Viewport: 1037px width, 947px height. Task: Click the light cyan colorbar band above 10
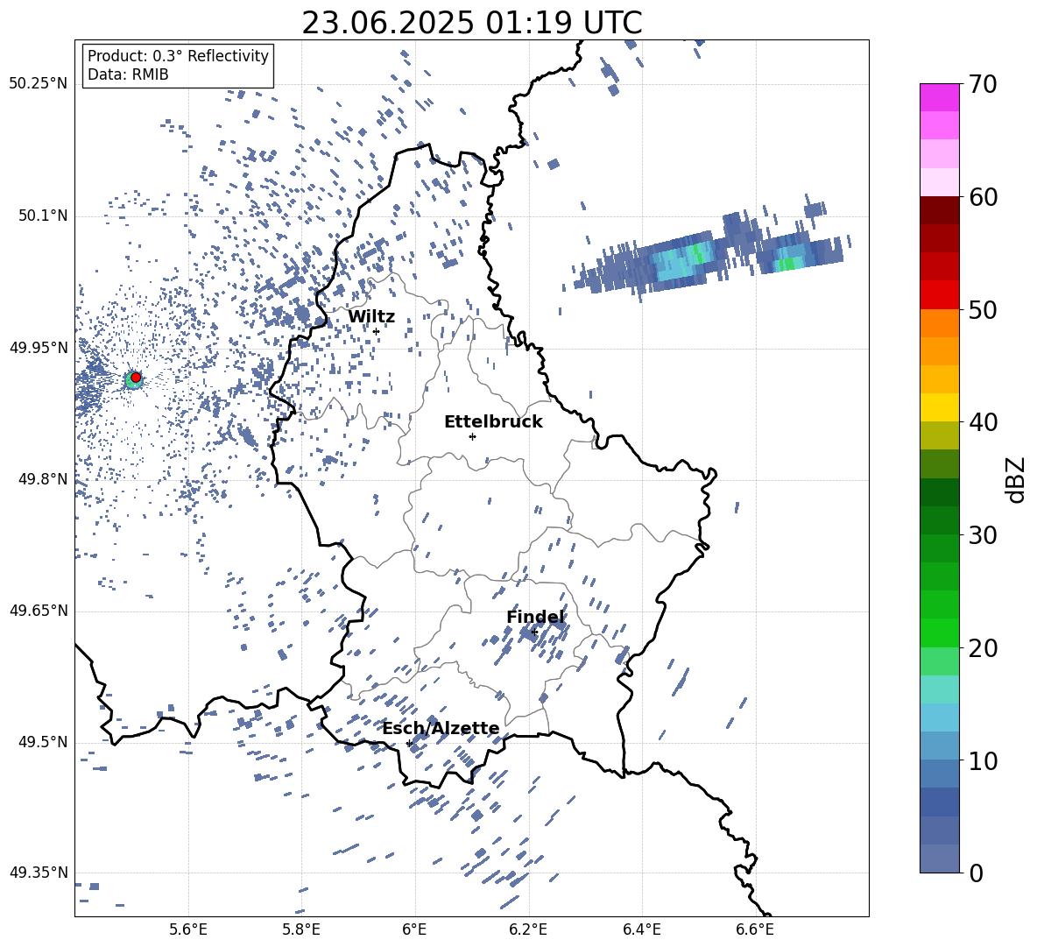click(x=939, y=717)
